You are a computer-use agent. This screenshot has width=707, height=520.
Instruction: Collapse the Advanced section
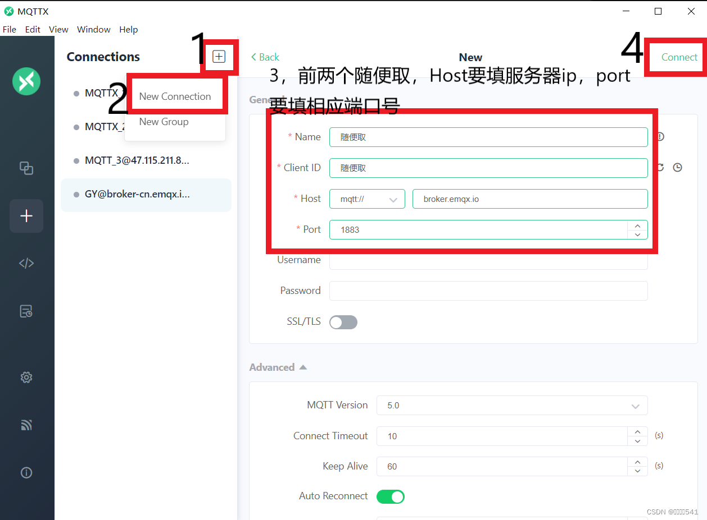click(303, 367)
